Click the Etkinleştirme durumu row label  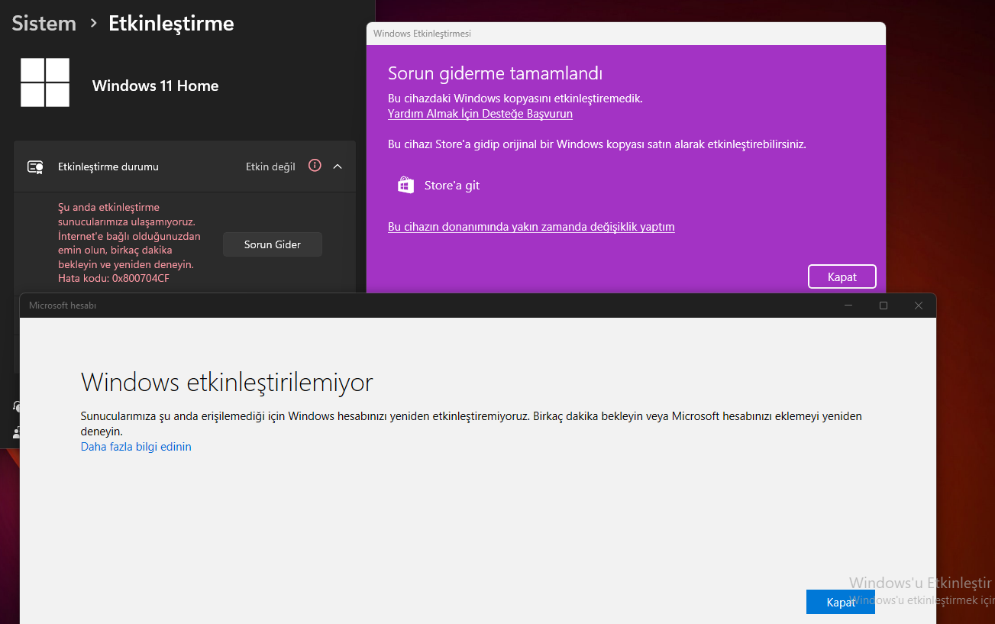click(x=108, y=167)
